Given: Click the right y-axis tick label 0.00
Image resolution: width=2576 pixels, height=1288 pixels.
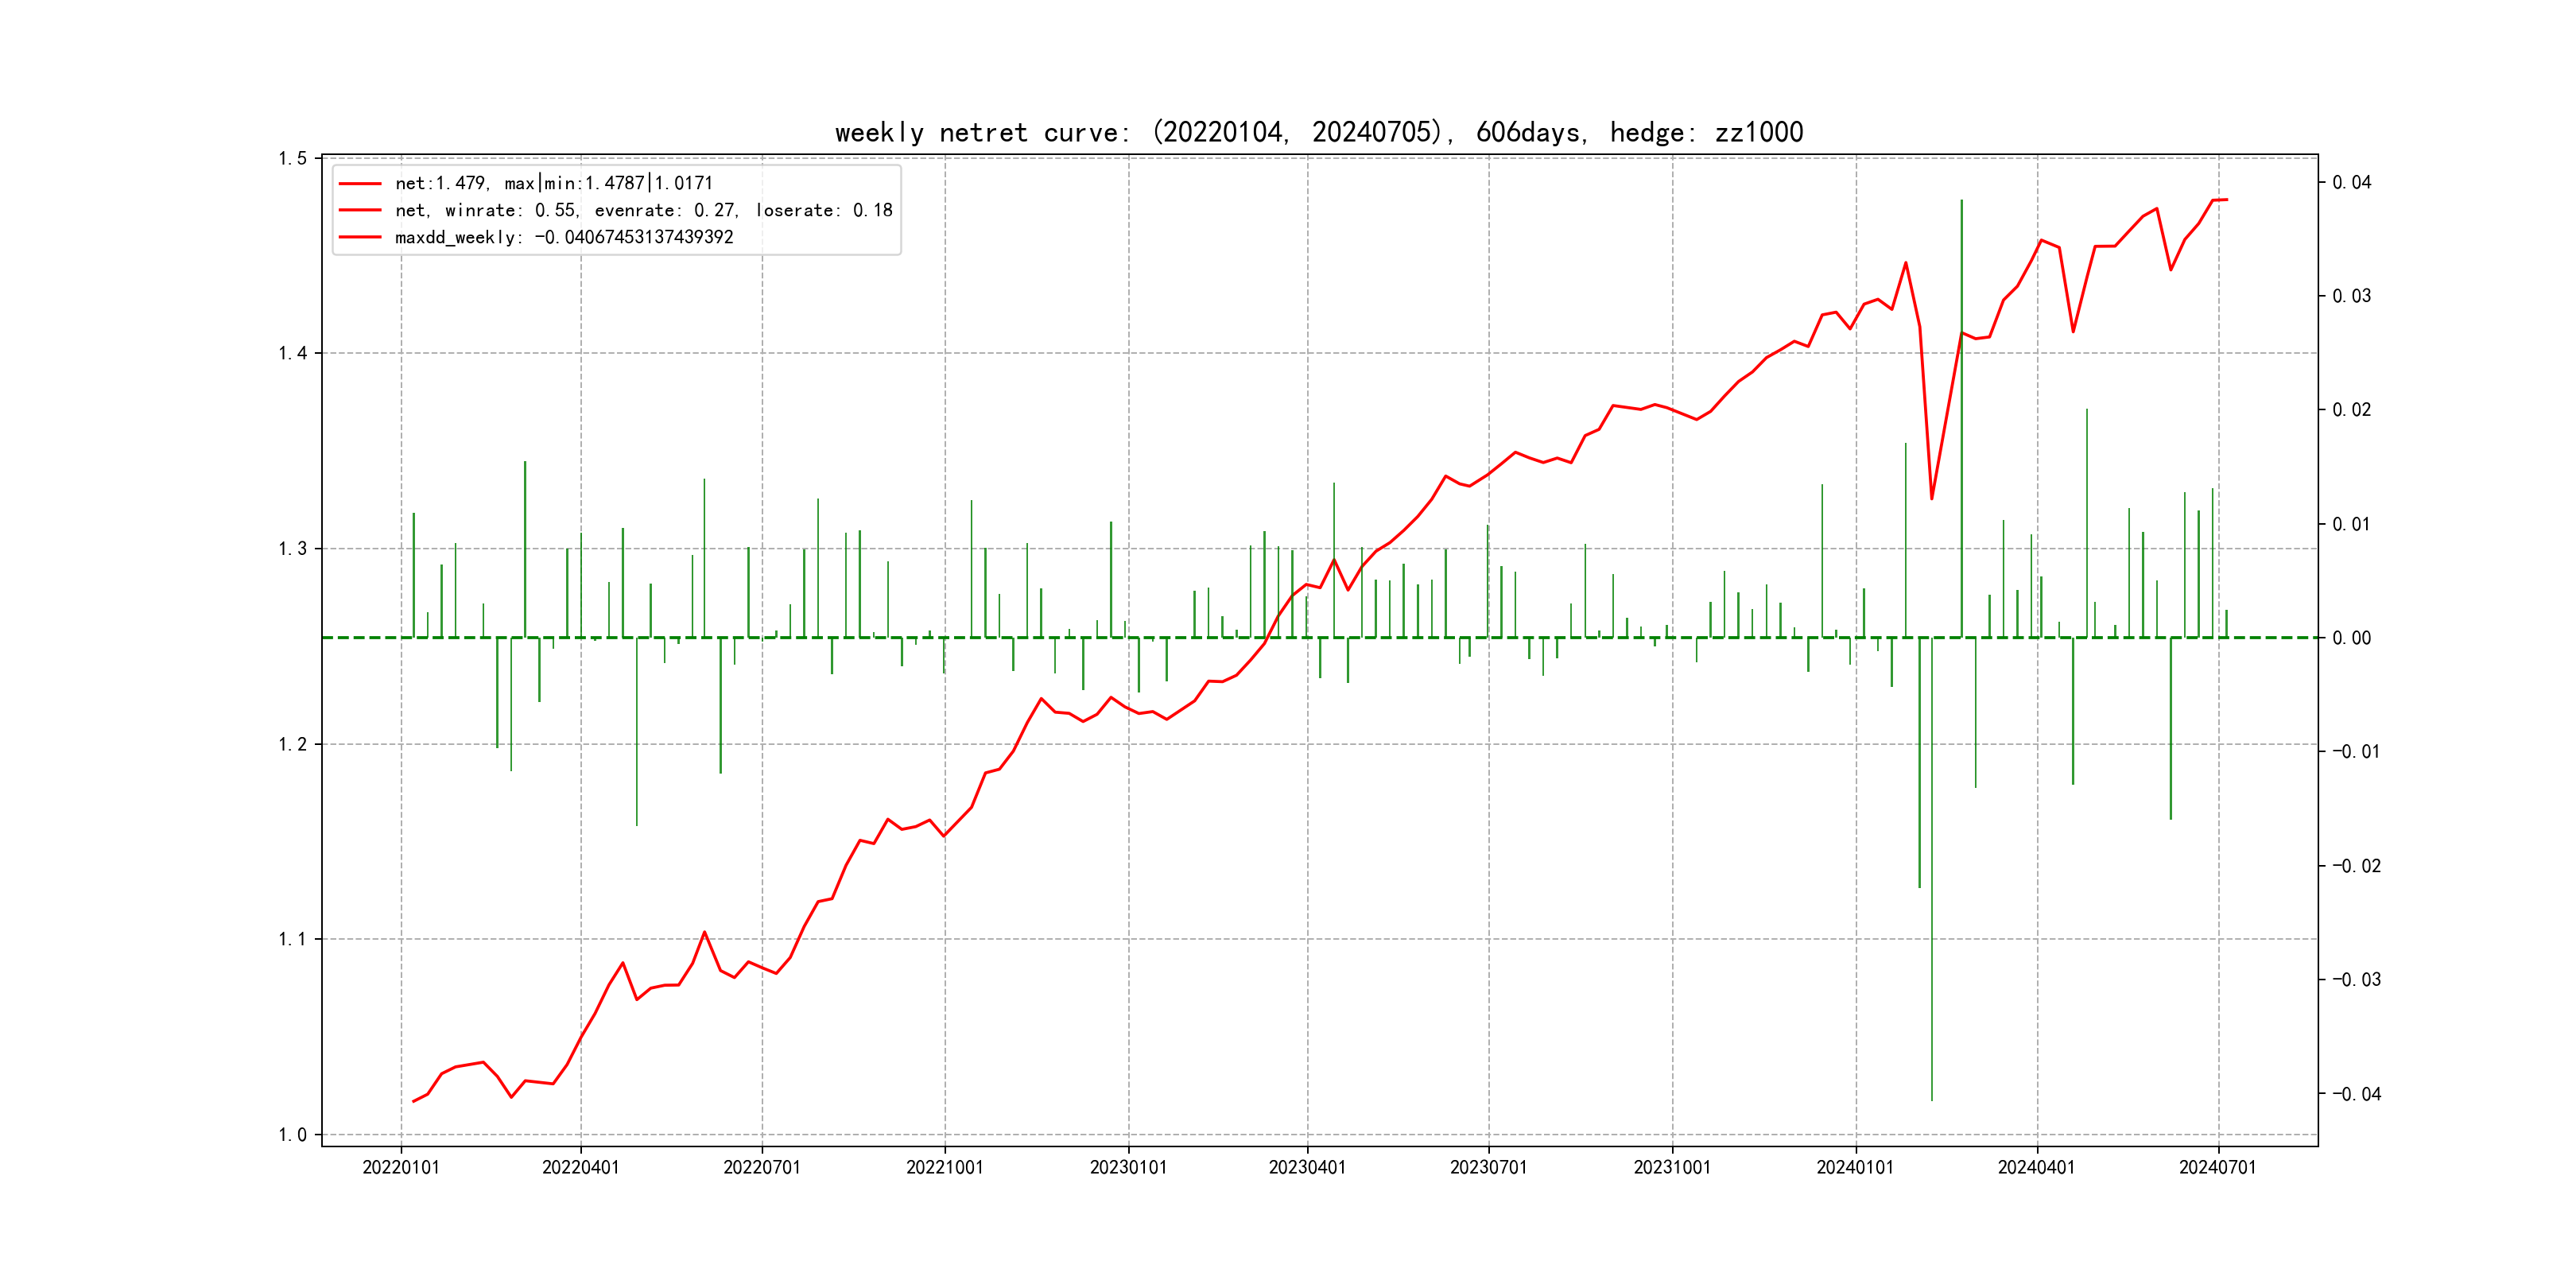Looking at the screenshot, I should pyautogui.click(x=2351, y=638).
